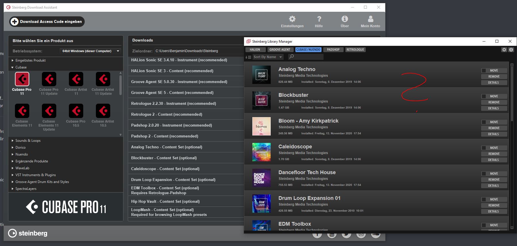Tick the MOVE checkbox for EDM Toolbox
Image resolution: width=517 pixels, height=246 pixels.
pos(484,225)
